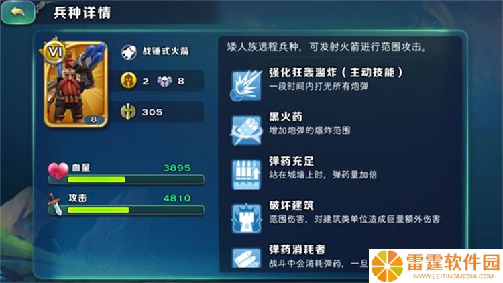Select the unit type icon beside 战锤式火箭
Screen dimensions: 503x283
click(129, 52)
